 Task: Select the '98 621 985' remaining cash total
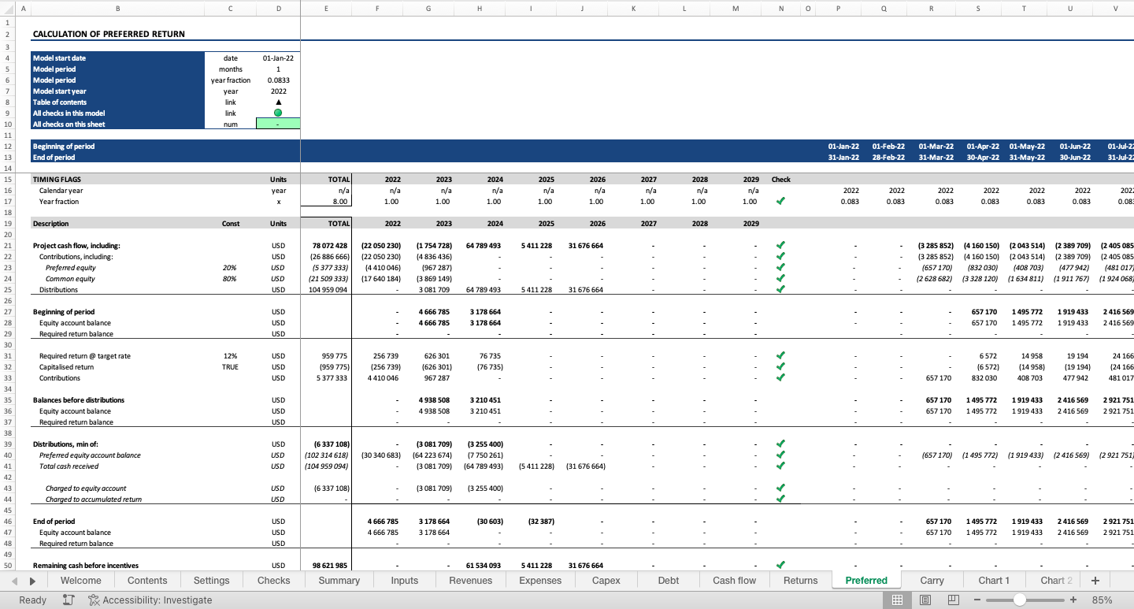pos(326,566)
